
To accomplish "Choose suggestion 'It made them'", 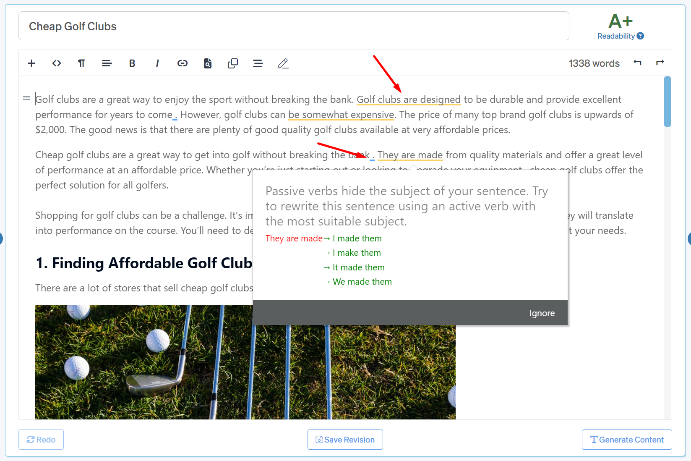I will 359,267.
